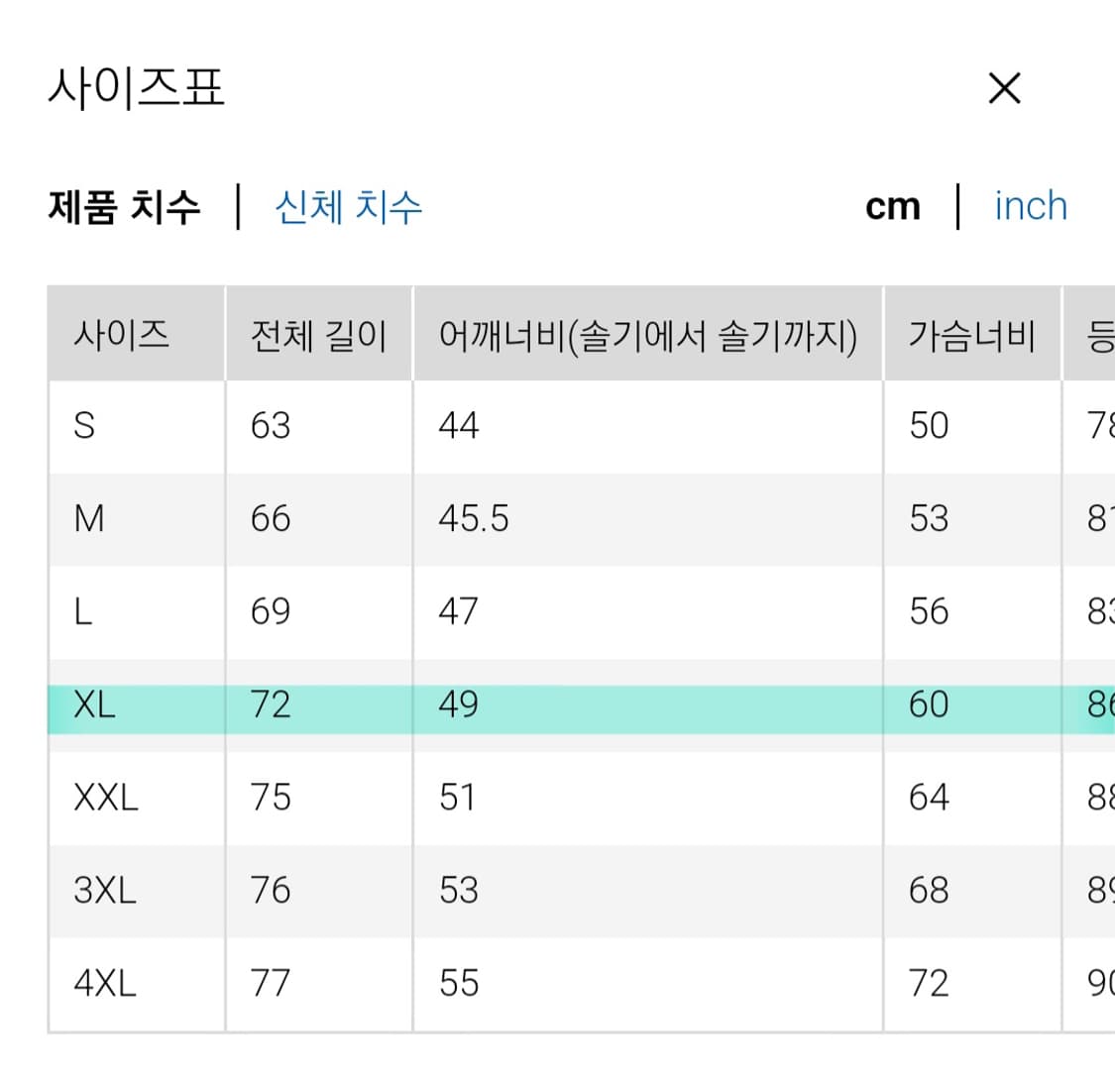Screen dimensions: 1115x1079
Task: Select the 제품 치수 product measurements tab
Action: click(123, 205)
